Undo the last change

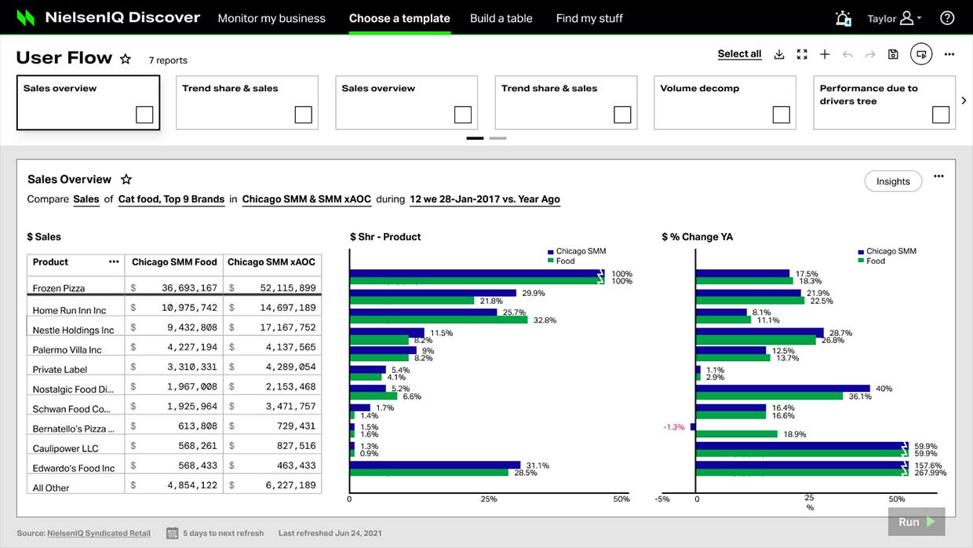(x=847, y=54)
